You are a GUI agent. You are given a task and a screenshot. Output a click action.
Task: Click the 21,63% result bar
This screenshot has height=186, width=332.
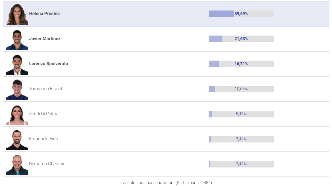pos(241,39)
